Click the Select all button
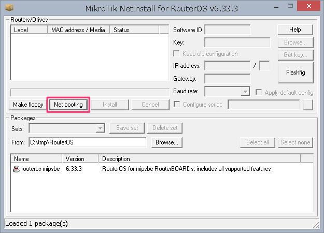 (258, 142)
